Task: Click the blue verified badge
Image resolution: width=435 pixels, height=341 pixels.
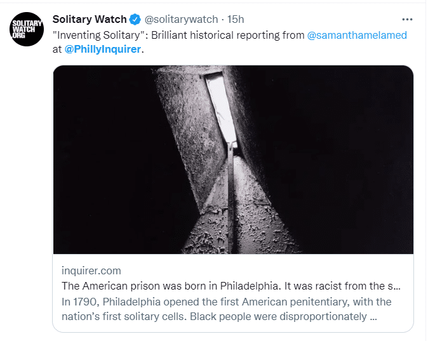Action: pyautogui.click(x=135, y=20)
